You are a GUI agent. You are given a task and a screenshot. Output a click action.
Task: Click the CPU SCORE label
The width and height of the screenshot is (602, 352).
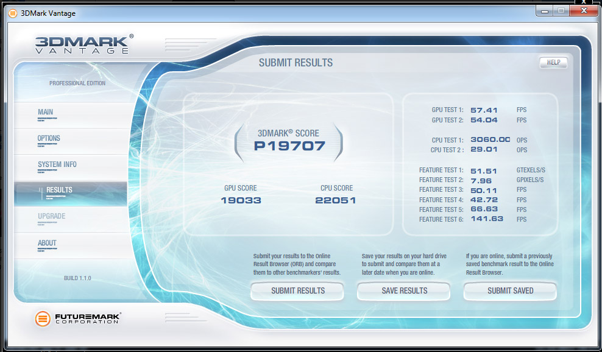pos(337,188)
